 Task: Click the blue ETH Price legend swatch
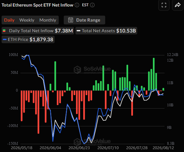tap(5, 39)
